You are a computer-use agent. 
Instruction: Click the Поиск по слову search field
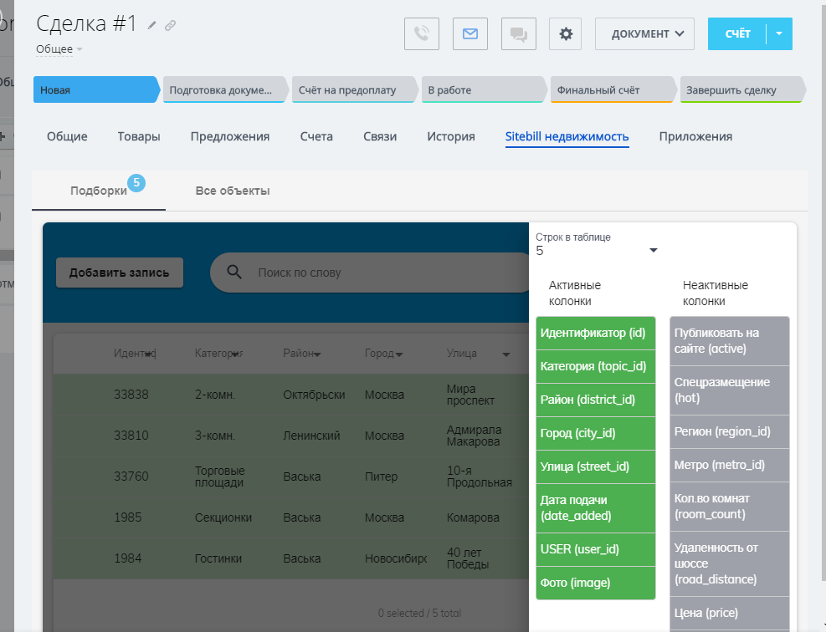(377, 273)
